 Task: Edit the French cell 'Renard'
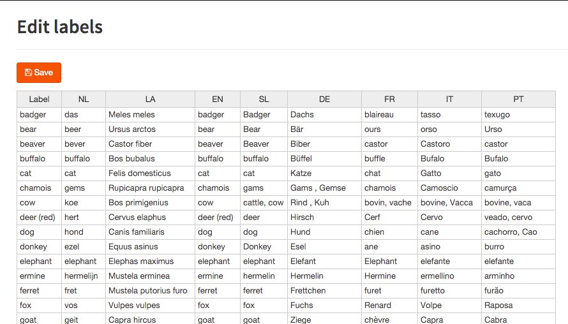(x=389, y=305)
